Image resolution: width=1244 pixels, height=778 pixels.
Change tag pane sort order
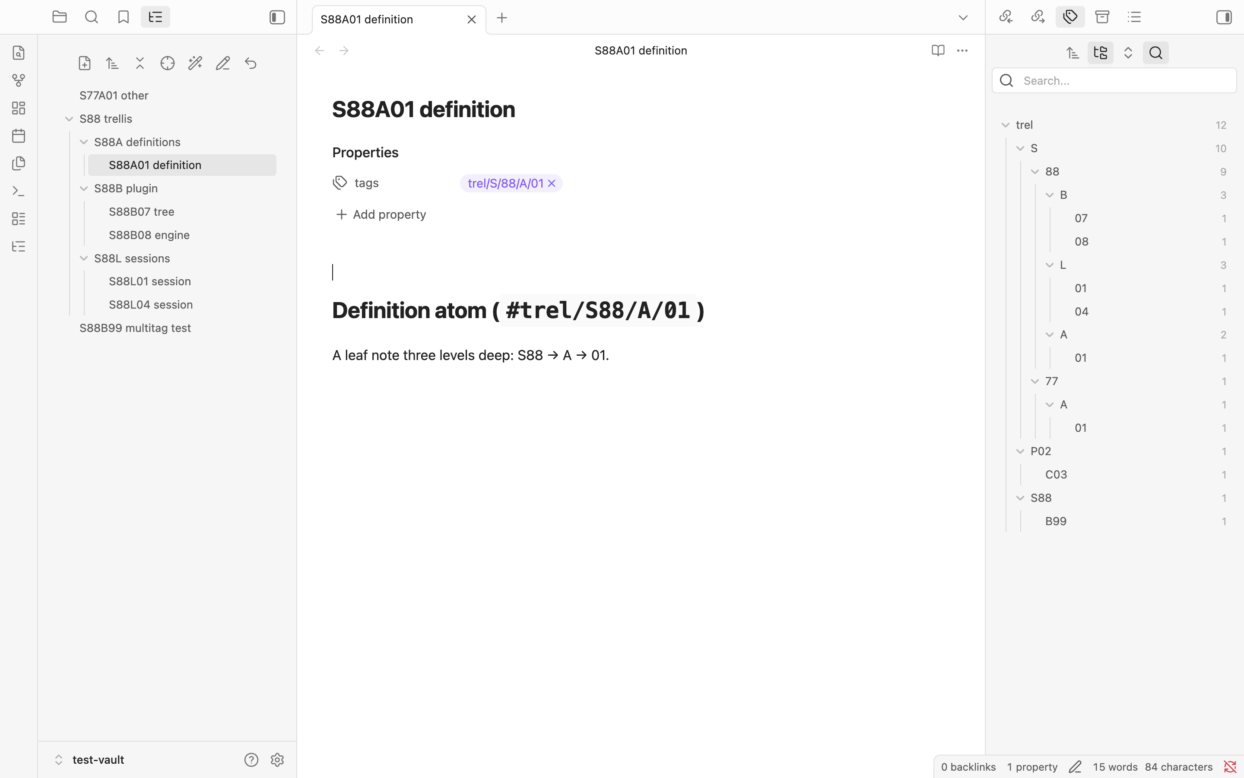[1073, 53]
